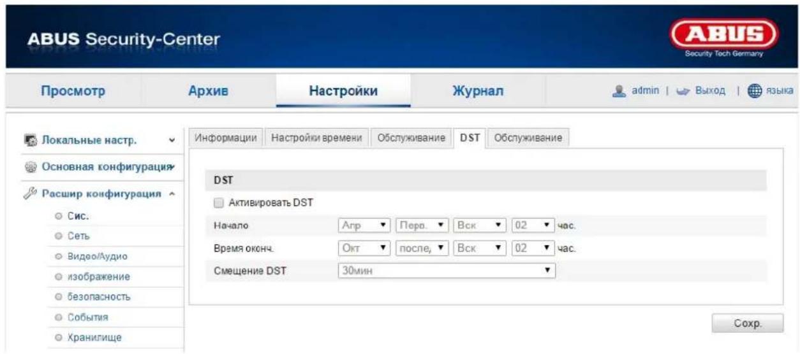
Task: Open изображение in the sidebar
Action: coord(98,276)
